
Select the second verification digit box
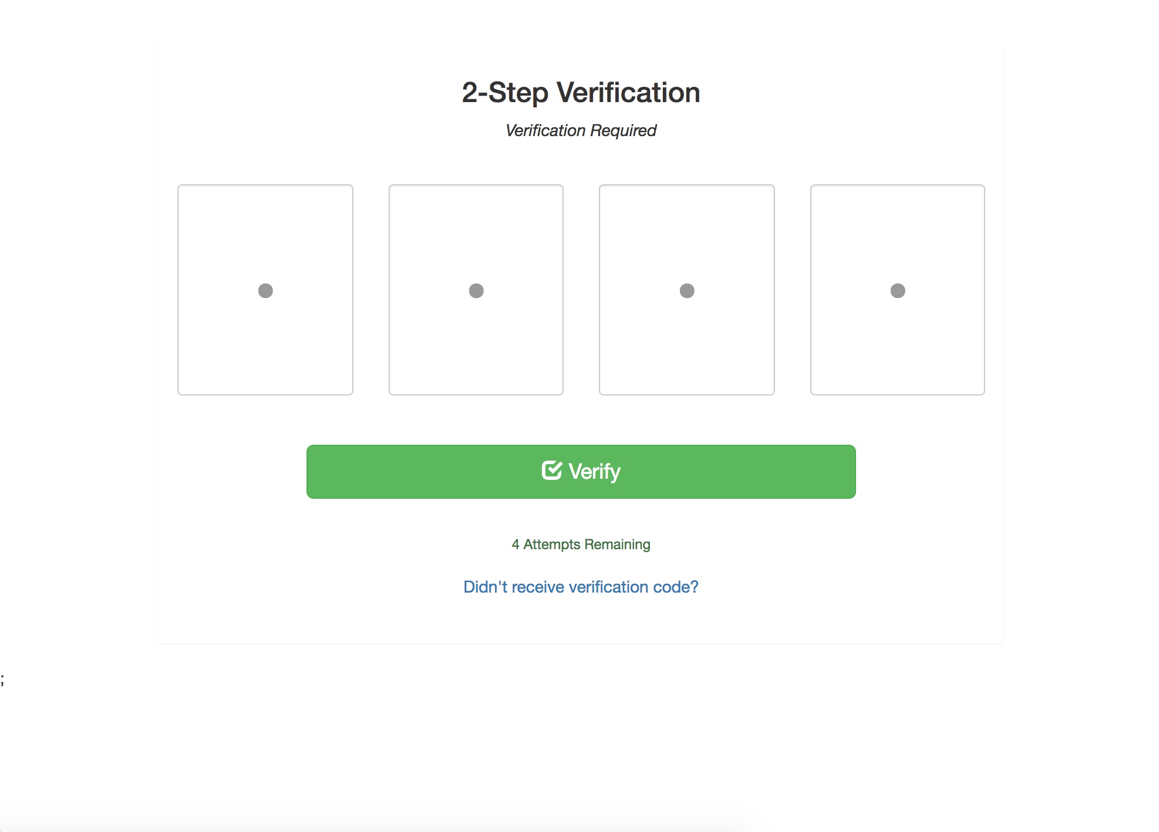point(476,290)
